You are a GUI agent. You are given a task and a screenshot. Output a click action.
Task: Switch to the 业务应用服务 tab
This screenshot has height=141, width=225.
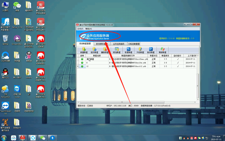118,44
